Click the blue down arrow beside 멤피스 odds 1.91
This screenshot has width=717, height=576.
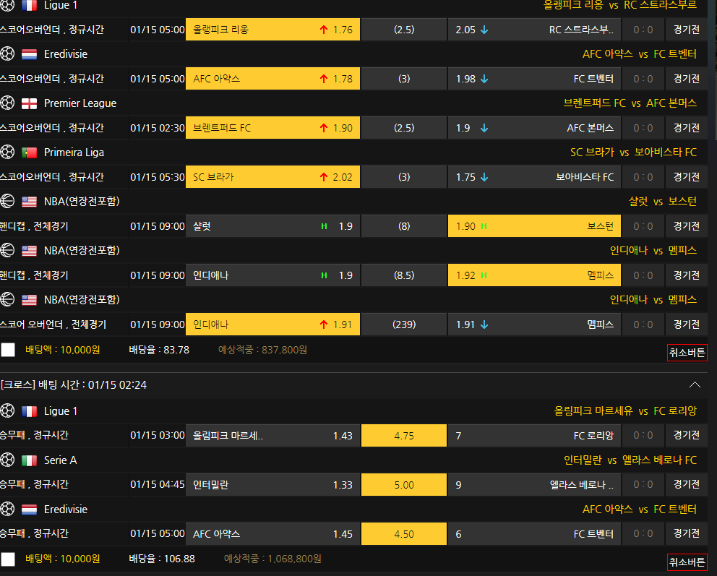484,324
